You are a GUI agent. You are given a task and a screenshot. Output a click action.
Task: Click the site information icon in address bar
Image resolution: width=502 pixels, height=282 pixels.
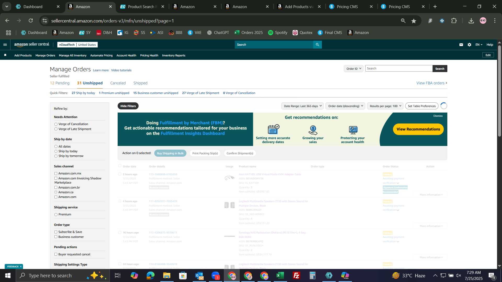coord(45,21)
